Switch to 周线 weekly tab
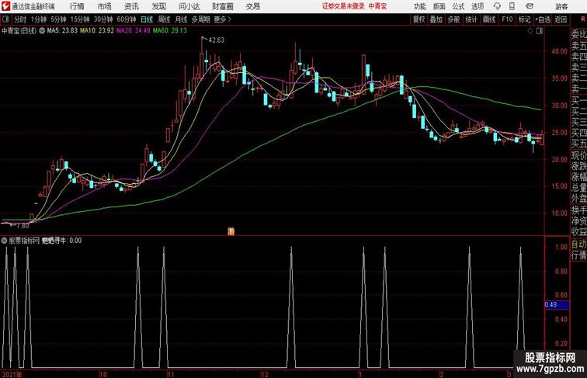Image resolution: width=587 pixels, height=378 pixels. click(164, 19)
